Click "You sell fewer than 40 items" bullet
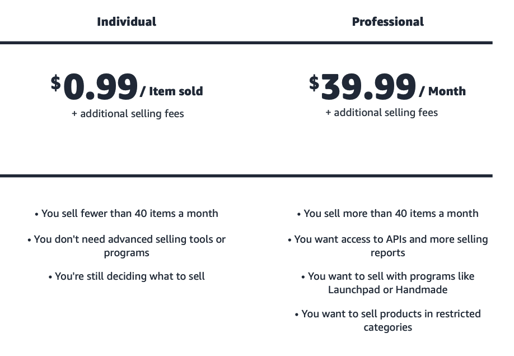Screen dimensions: 514x356 pyautogui.click(x=127, y=214)
